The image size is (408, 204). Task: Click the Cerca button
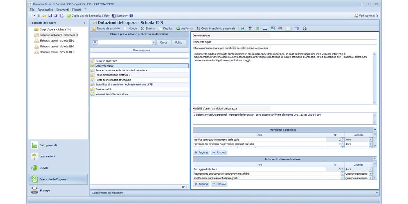point(164,42)
